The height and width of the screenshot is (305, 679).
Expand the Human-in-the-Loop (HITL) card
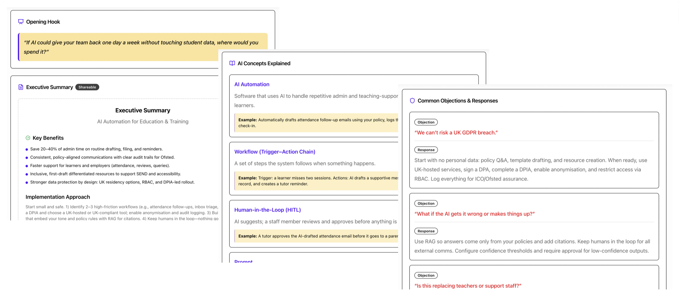pos(267,210)
